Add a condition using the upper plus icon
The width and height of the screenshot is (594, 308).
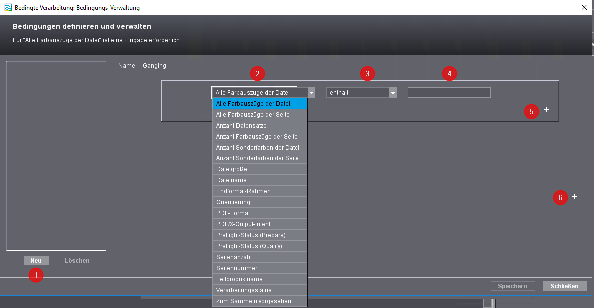tap(546, 110)
